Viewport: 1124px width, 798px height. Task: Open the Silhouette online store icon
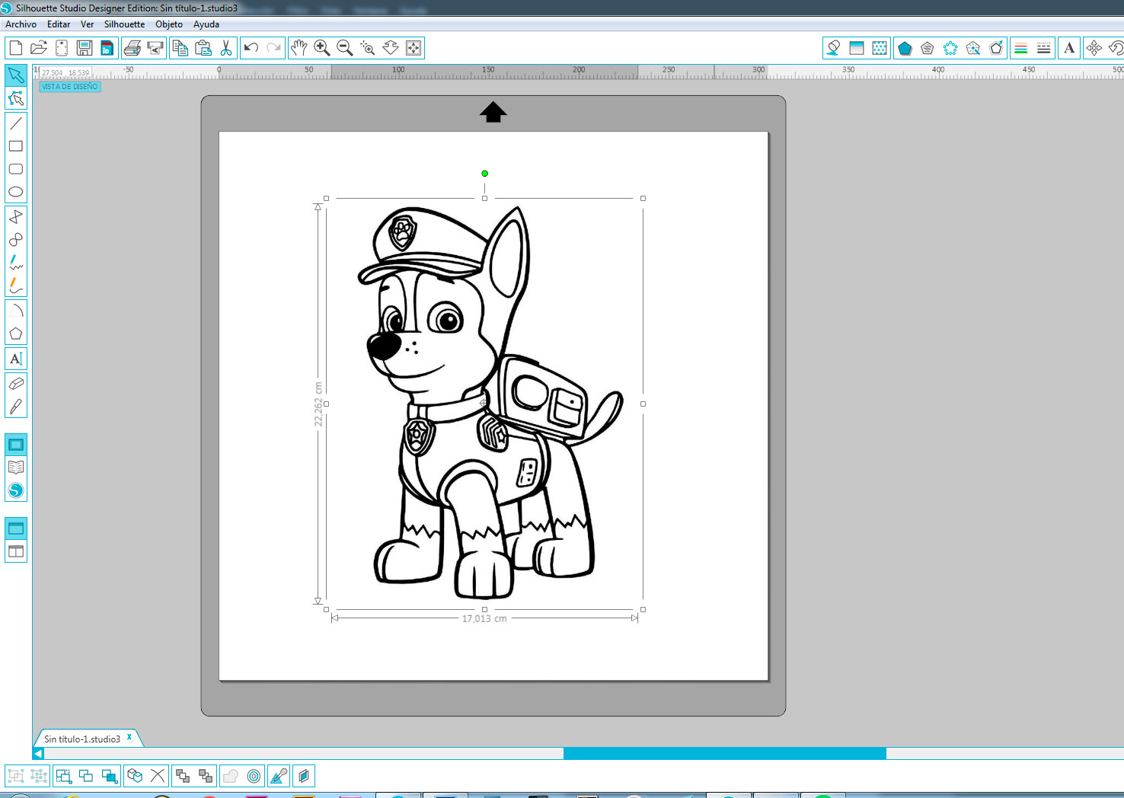click(x=16, y=490)
